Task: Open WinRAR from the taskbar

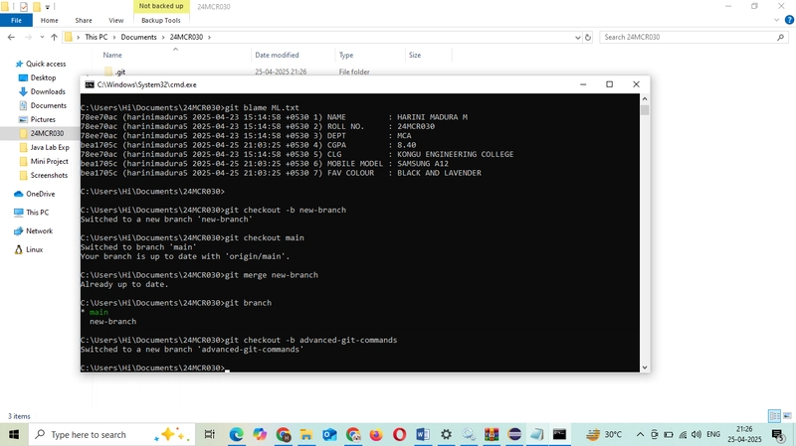Action: (x=492, y=434)
